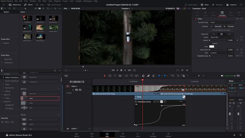Select the Heart shape transition
The width and height of the screenshot is (245, 138).
point(40,124)
